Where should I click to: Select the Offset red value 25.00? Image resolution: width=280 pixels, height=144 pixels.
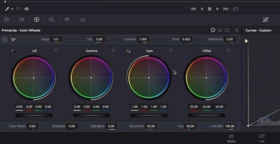194,107
